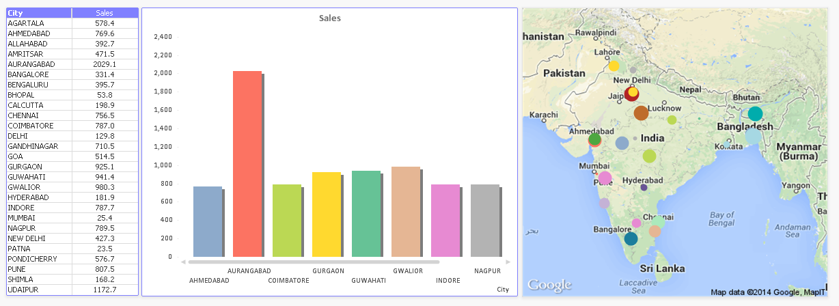Screen dimensions: 839x306
Task: Select the dark teal bubble near Bangalore
Action: pyautogui.click(x=631, y=239)
